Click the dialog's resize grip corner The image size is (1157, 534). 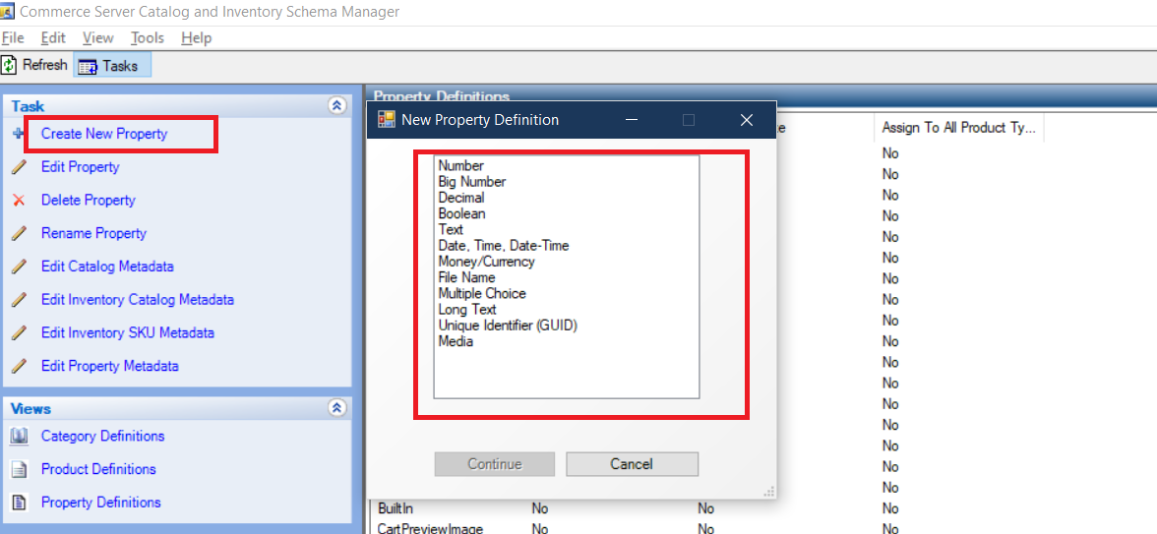[x=769, y=492]
